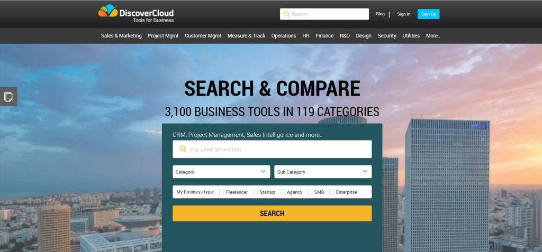
Task: Click the 'SEARCH & COMPARE' heading
Action: (x=273, y=89)
